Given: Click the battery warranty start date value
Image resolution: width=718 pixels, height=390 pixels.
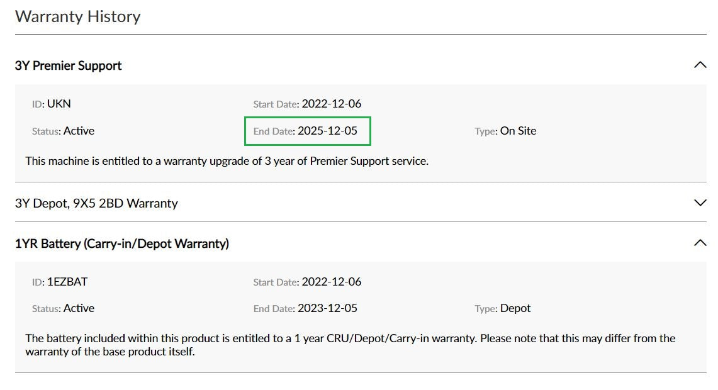Looking at the screenshot, I should click(x=332, y=282).
